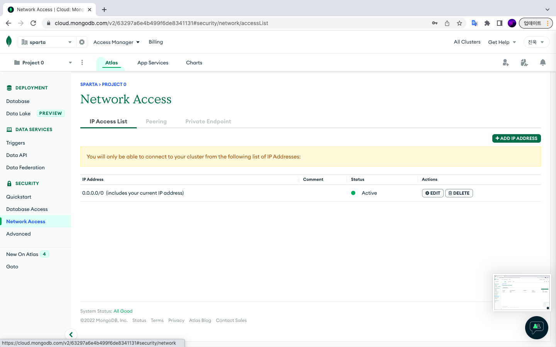Open browser extensions puzzle icon
Viewport: 556px width, 347px height.
[x=487, y=23]
